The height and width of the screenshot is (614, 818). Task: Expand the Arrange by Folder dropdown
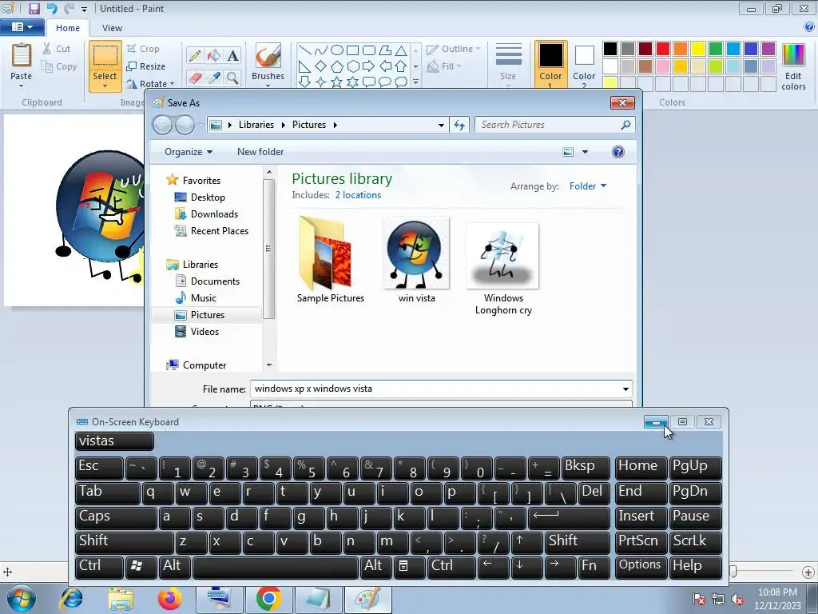(x=588, y=185)
